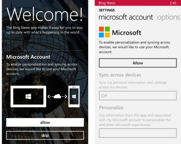Tap the 'Allow' button in settings

138,63
